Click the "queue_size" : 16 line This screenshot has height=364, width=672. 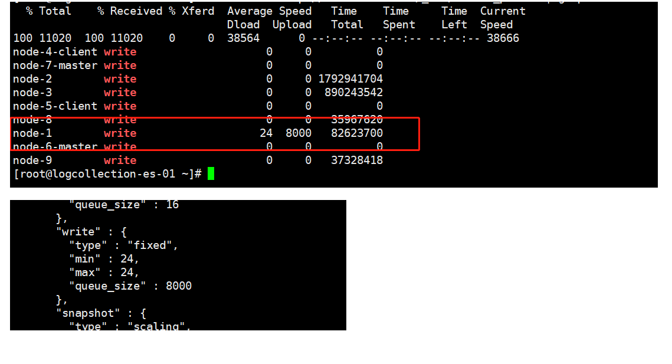click(124, 205)
